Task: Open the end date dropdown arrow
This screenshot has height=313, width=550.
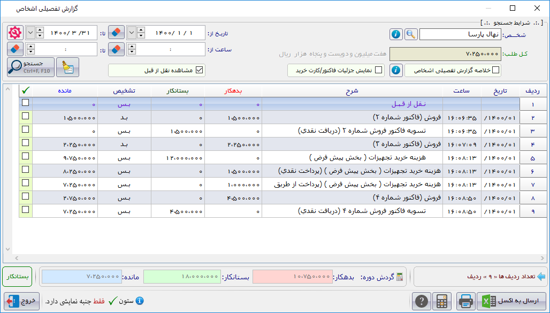Action: (30, 33)
